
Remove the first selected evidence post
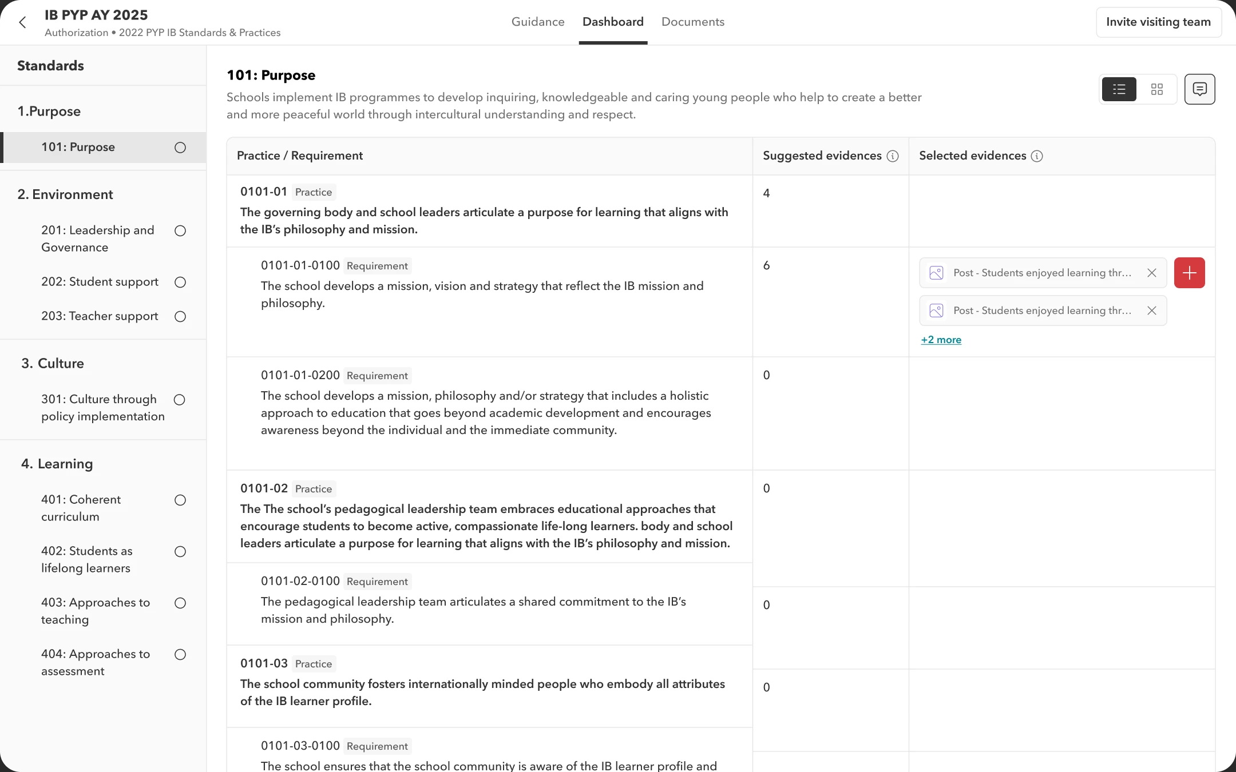[1152, 273]
